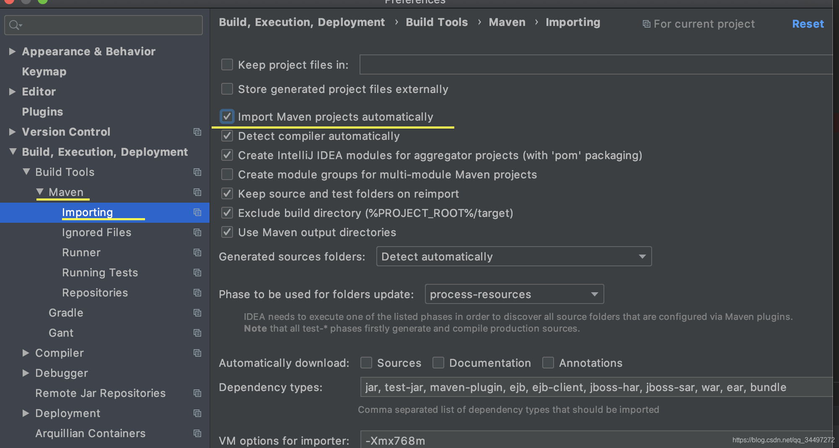The height and width of the screenshot is (448, 839).
Task: Open Remote Jar Repositories page
Action: point(100,393)
